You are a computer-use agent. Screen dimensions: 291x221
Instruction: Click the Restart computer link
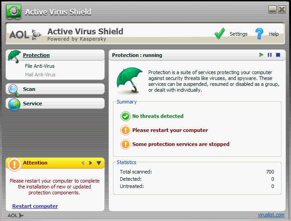[35, 206]
